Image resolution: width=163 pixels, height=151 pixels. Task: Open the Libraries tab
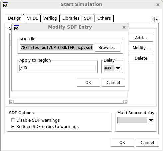71,18
